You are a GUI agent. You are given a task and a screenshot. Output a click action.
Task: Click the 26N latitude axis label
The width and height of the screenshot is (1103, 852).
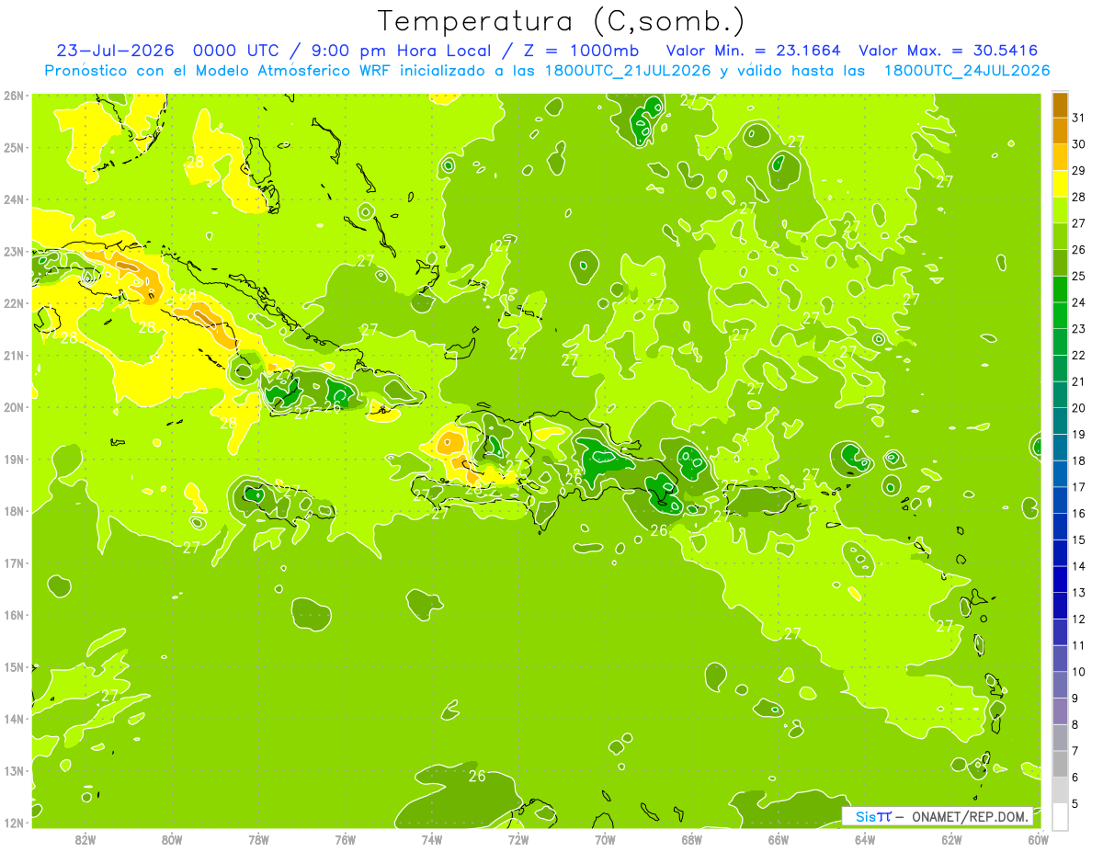(13, 96)
